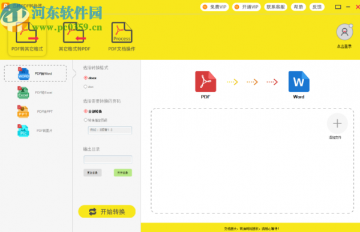Screen dimensions: 360x232
Task: Select the PDF转Excel converter item
Action: click(35, 92)
